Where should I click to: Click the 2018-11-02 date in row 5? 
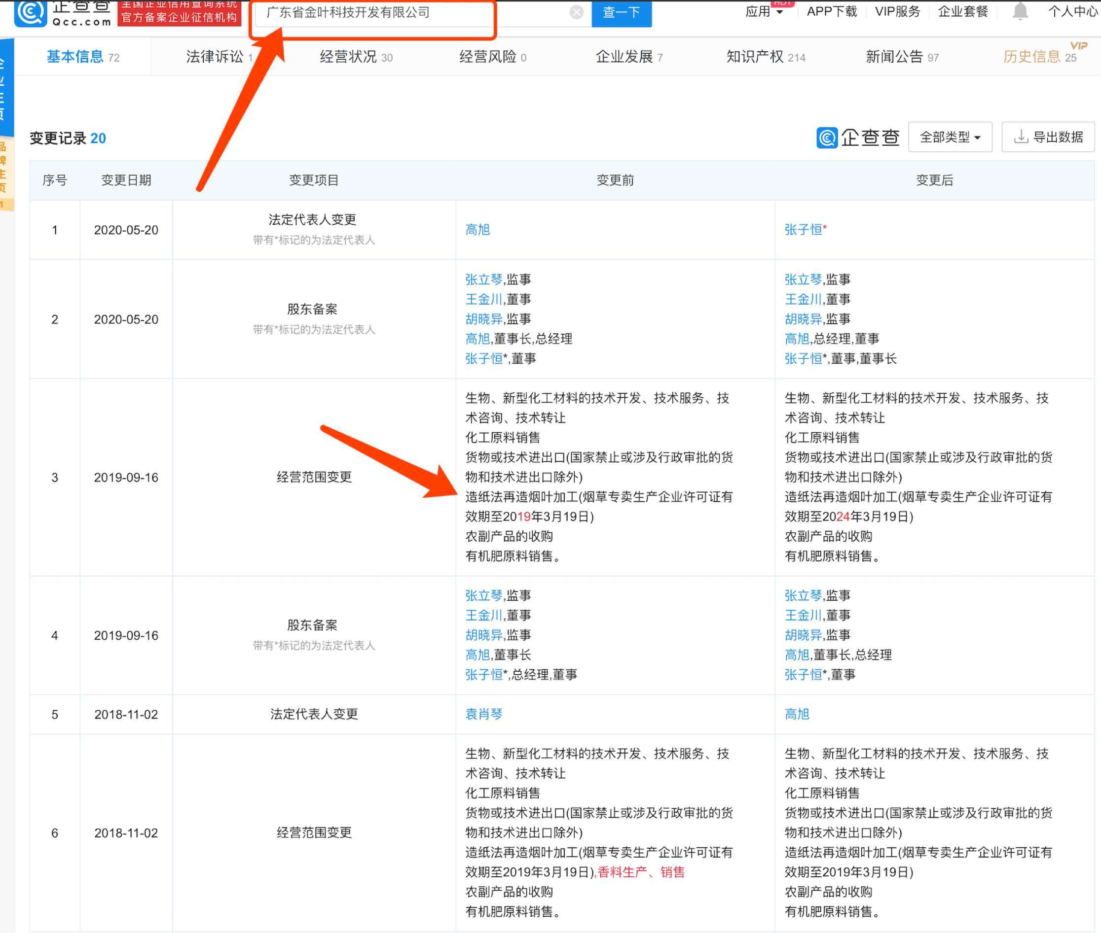click(126, 715)
